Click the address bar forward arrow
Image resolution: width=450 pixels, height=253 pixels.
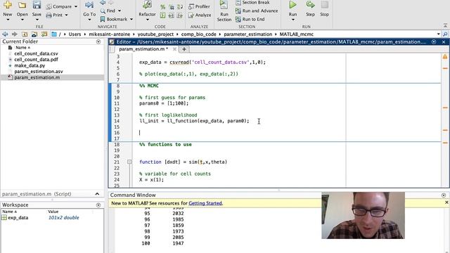pyautogui.click(x=14, y=34)
